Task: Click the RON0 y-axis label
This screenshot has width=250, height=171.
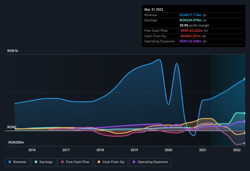Action: pos(12,127)
